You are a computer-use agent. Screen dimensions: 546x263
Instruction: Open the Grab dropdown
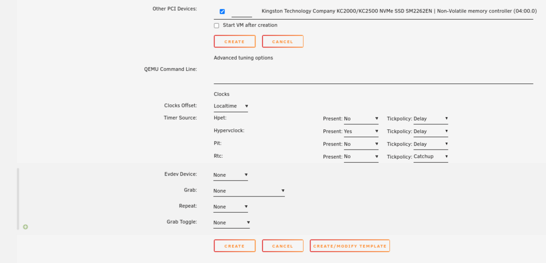coord(250,191)
